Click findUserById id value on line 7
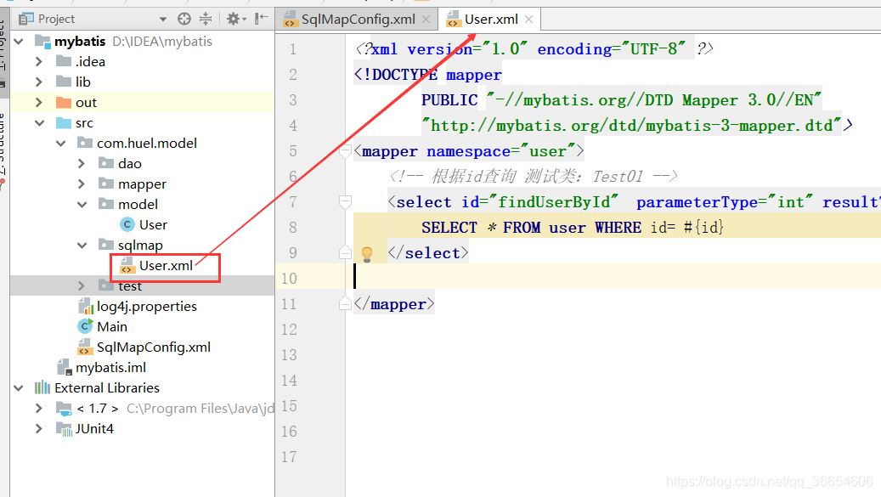 553,202
